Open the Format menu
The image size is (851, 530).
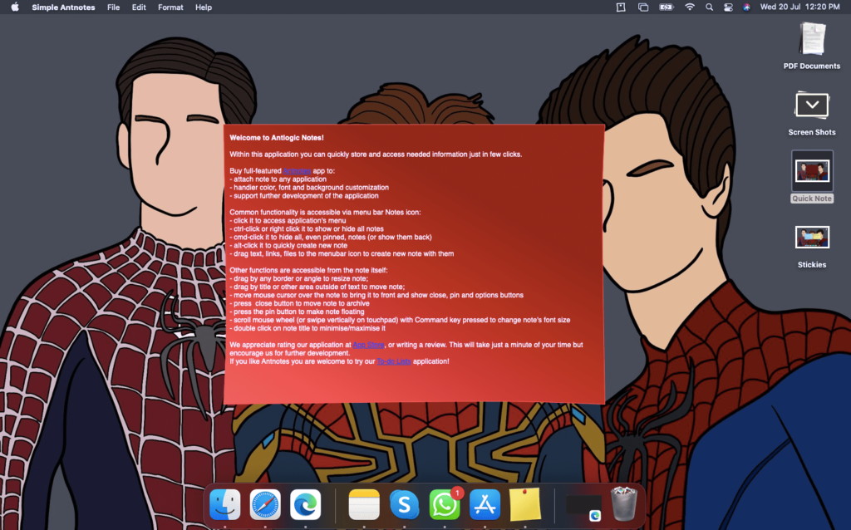(x=170, y=7)
